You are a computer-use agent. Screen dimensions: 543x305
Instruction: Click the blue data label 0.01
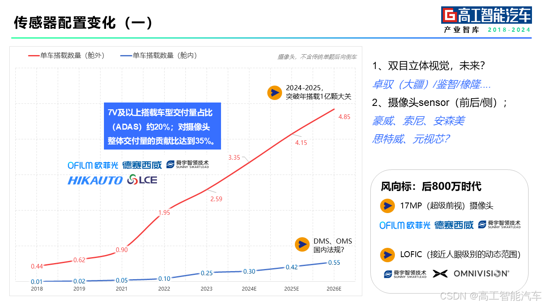point(37,282)
